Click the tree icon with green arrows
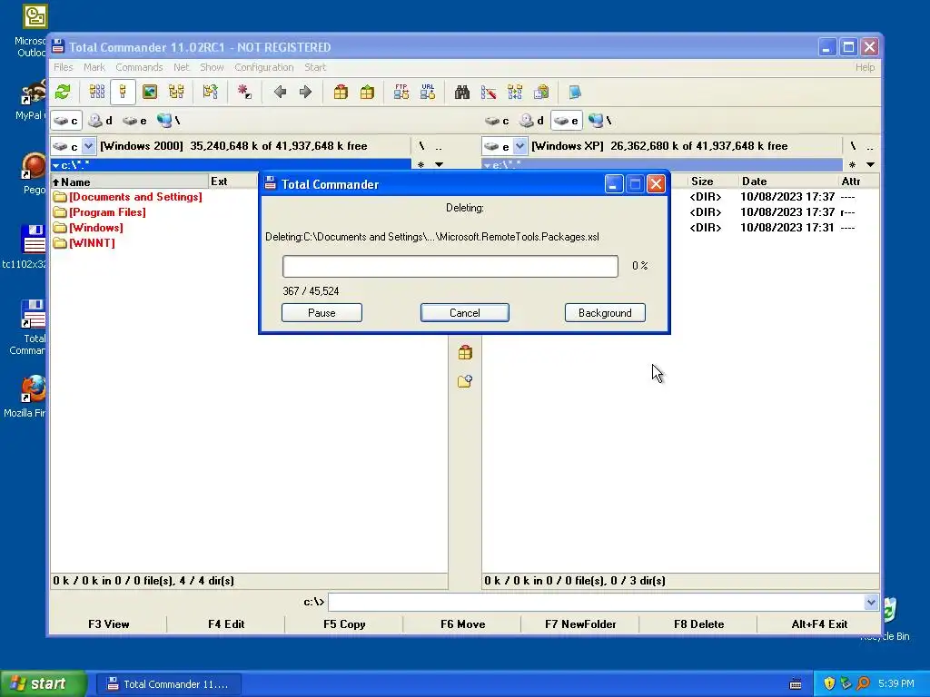 210,92
